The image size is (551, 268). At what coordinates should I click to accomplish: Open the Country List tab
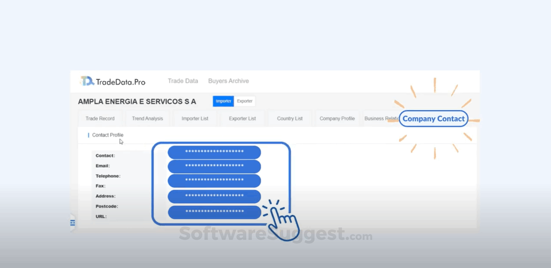(289, 118)
